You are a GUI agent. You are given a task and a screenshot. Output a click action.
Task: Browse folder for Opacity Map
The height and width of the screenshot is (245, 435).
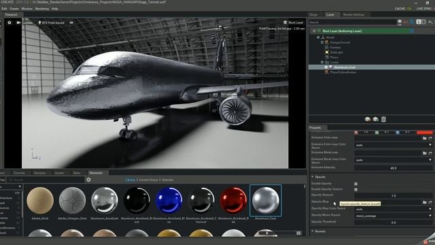tap(425, 203)
